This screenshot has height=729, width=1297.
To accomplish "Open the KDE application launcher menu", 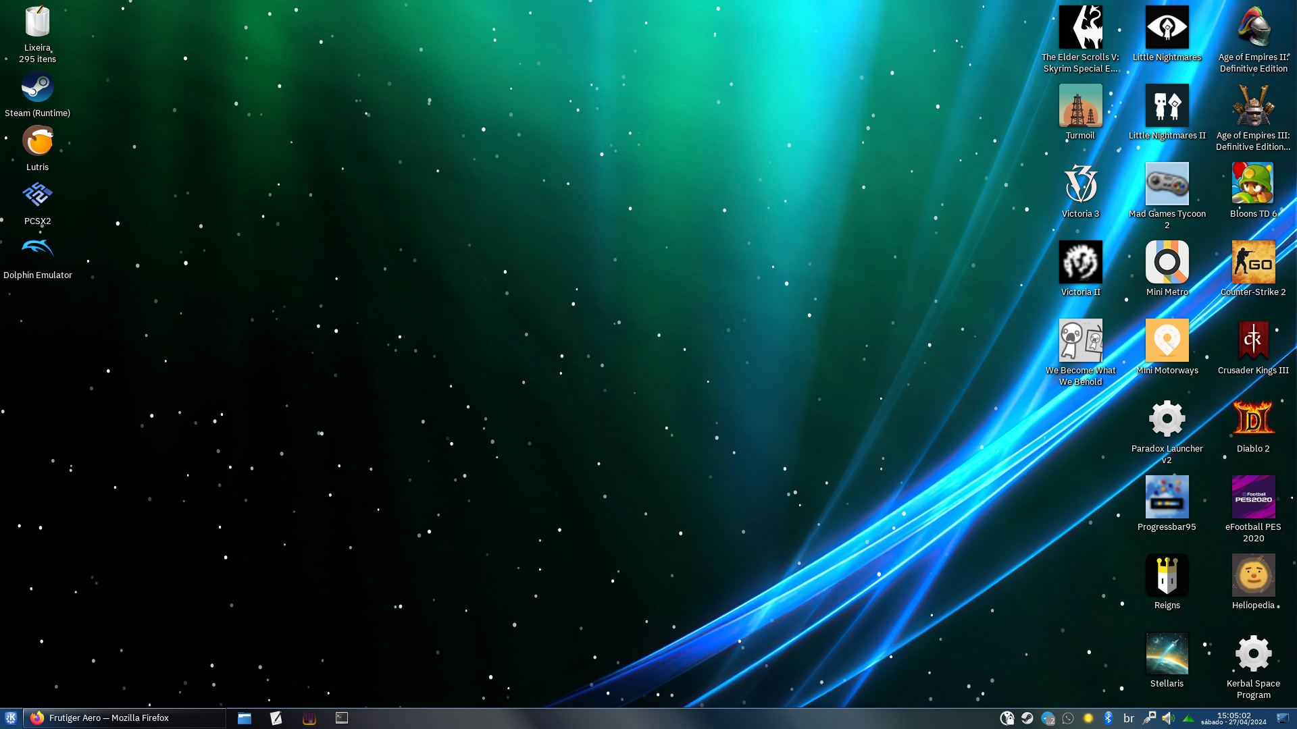I will click(x=11, y=718).
